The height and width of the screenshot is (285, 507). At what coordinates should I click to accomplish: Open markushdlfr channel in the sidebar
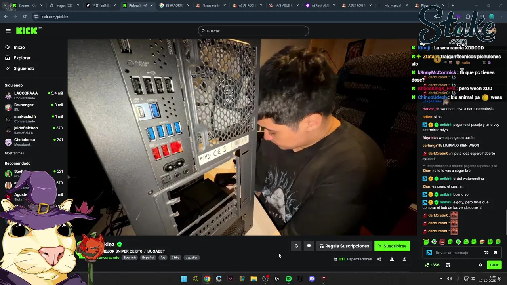point(34,118)
